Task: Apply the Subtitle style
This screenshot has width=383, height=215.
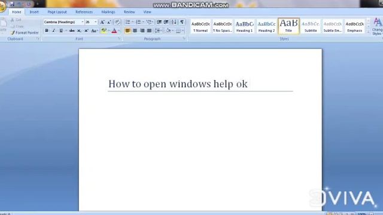Action: (x=311, y=26)
